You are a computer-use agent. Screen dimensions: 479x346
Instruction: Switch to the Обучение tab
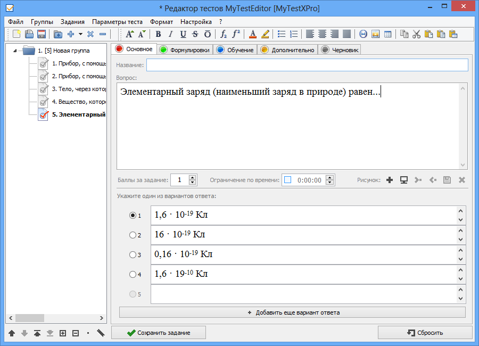[236, 50]
